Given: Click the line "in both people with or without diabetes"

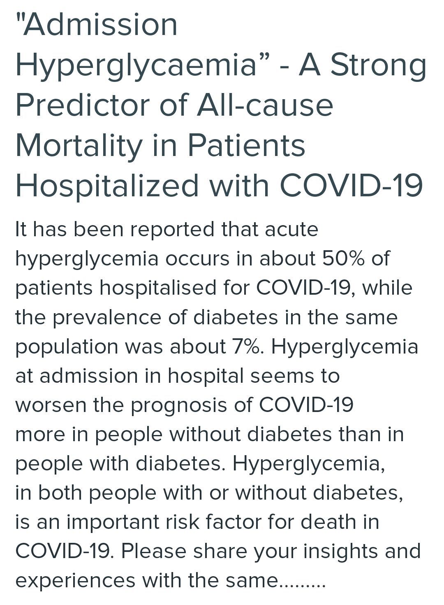Looking at the screenshot, I should coord(209,493).
